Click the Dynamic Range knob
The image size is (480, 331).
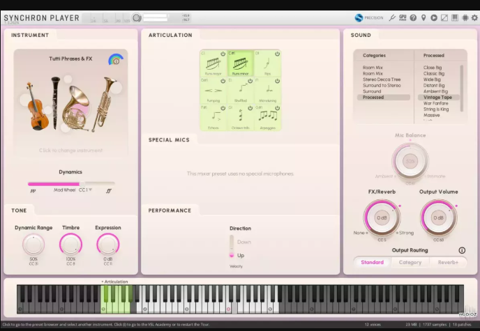coord(33,245)
